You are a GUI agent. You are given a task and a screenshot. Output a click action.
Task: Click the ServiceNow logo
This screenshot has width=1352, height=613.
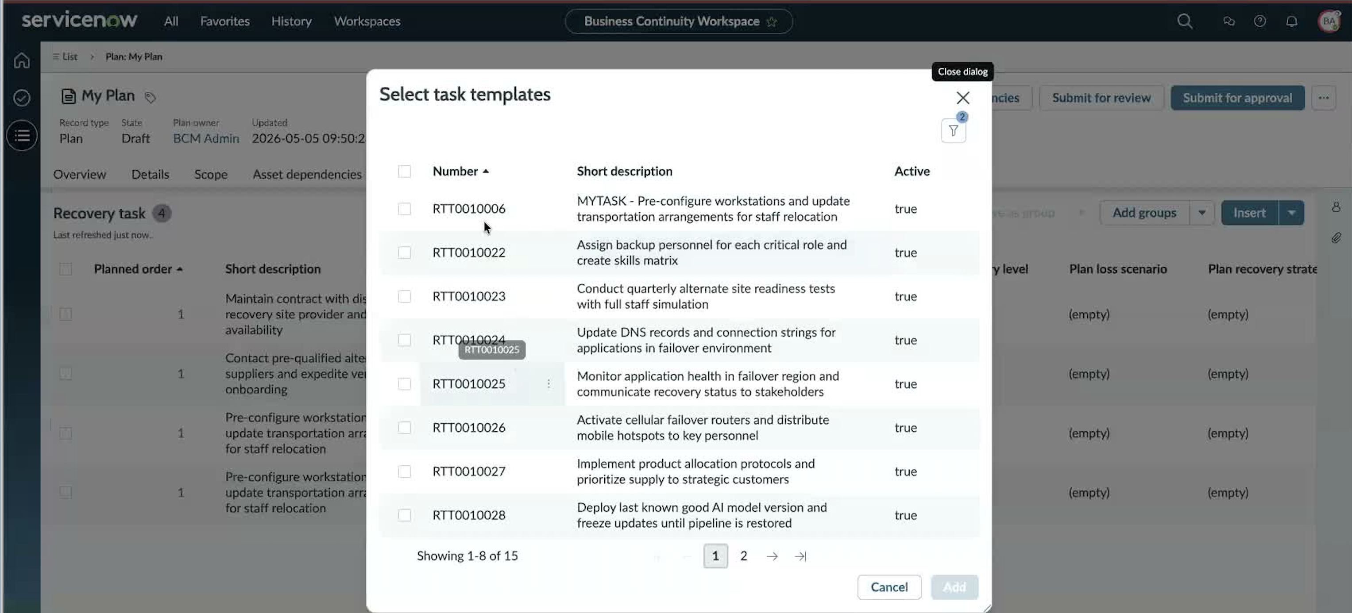[x=79, y=20]
